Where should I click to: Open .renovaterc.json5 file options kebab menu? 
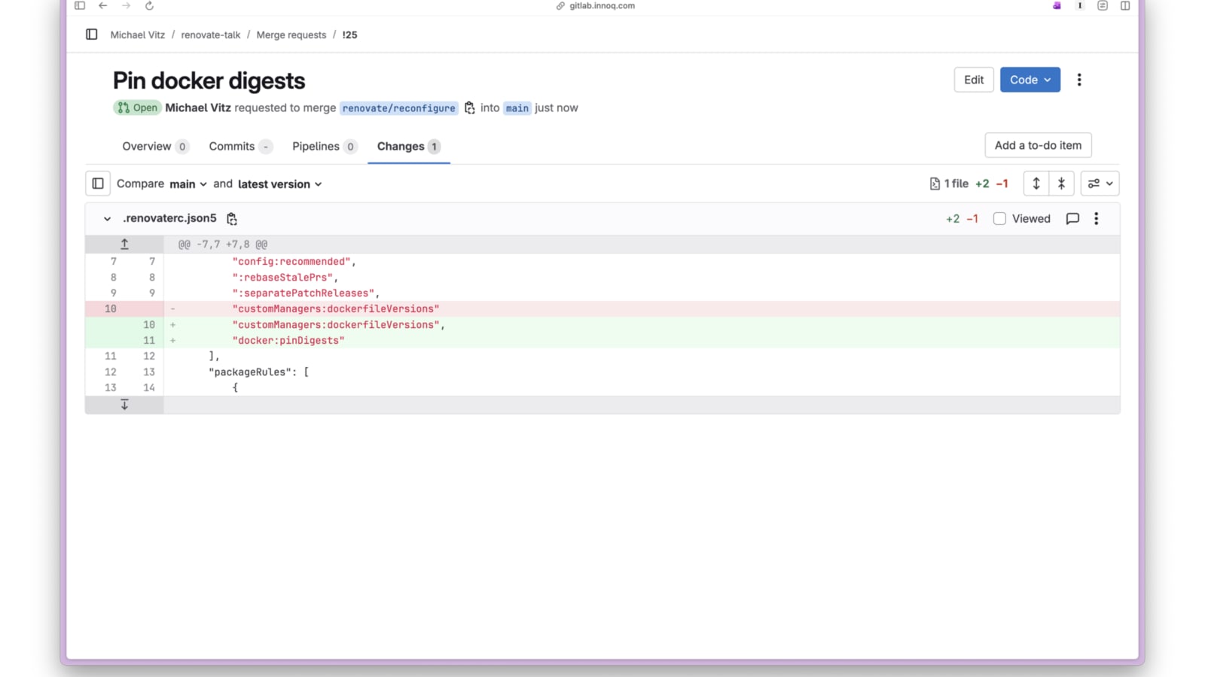coord(1097,219)
